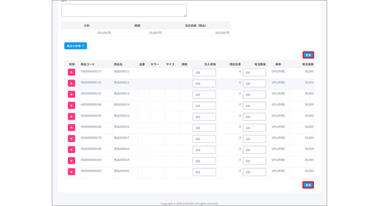Select product name 商品000020

[122, 171]
